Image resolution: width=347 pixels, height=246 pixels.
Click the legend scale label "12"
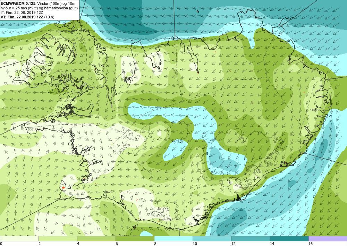pos(233,244)
